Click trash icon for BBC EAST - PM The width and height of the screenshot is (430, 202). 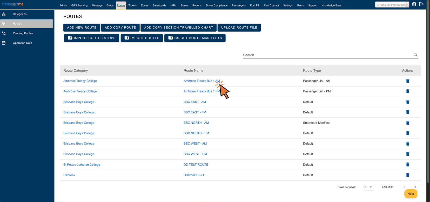point(408,112)
